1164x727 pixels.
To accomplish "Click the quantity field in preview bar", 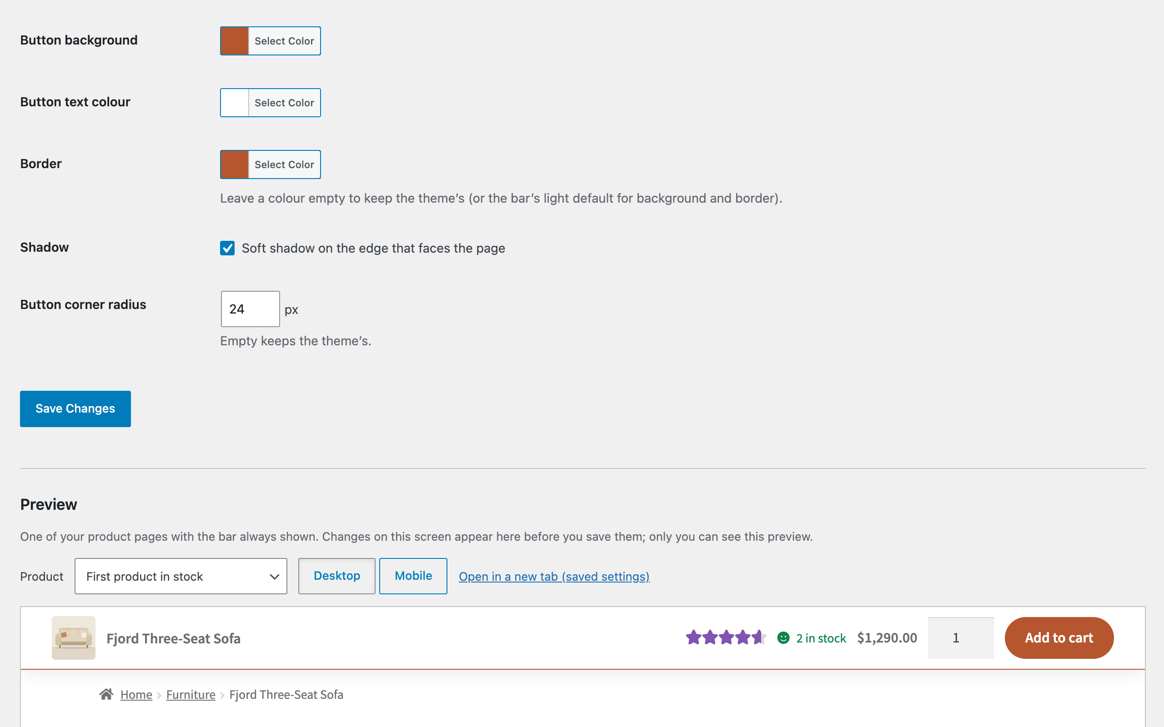I will point(961,638).
